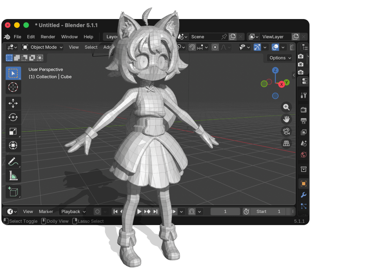The width and height of the screenshot is (381, 272).
Task: Open the Modifiers wrench tab
Action: [303, 195]
